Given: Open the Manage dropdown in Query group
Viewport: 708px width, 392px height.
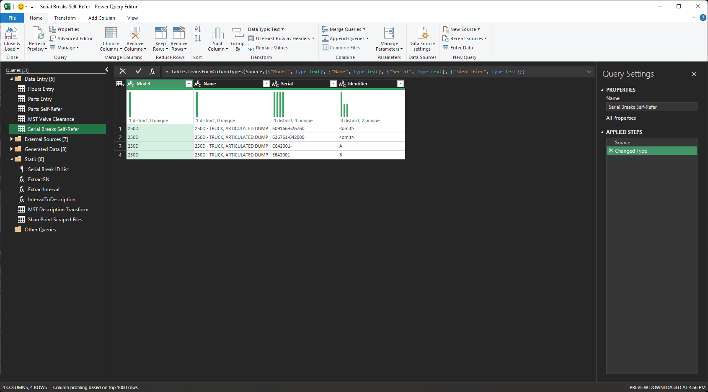Looking at the screenshot, I should point(65,48).
